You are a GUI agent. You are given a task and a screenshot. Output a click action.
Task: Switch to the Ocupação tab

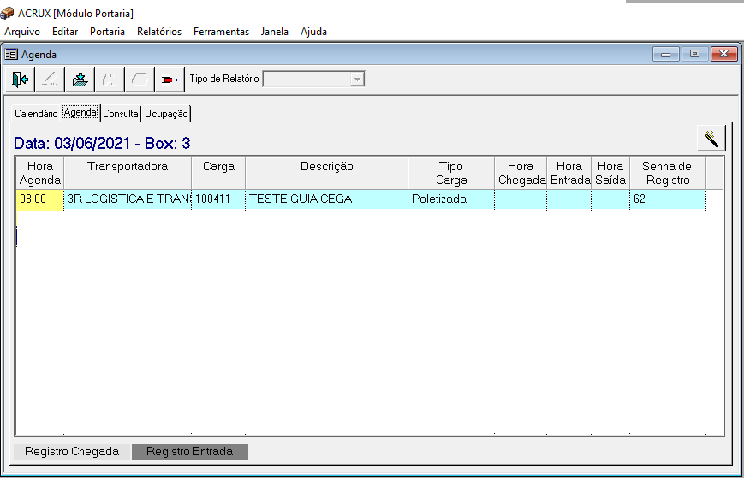tap(166, 113)
